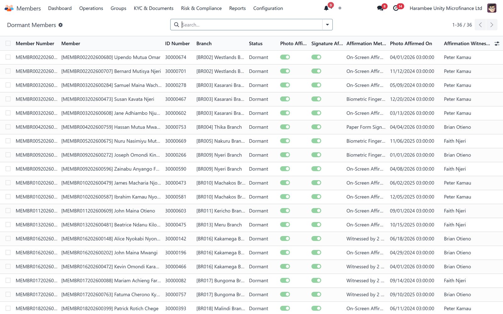503x314 pixels.
Task: Open the activities clock icon
Action: pos(396,8)
